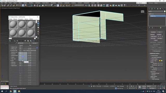Image resolution: width=166 pixels, height=93 pixels.
Task: Expand the Editable Poly stack entry
Action: [x=149, y=16]
